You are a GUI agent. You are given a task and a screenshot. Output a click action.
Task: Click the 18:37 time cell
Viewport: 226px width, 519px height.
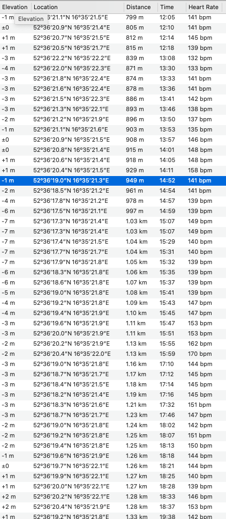[x=167, y=507]
